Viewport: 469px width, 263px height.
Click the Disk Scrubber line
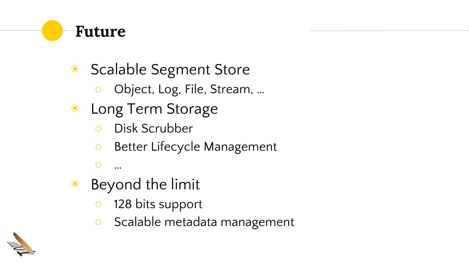pyautogui.click(x=153, y=129)
